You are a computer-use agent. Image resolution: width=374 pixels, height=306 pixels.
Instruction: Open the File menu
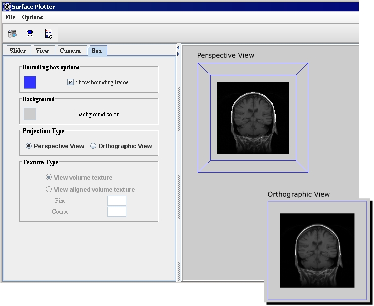pyautogui.click(x=10, y=17)
